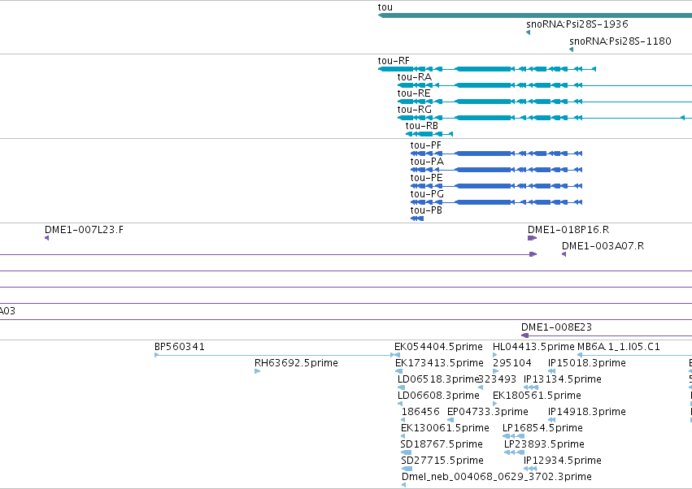Select the IP13134.5prime EST
This screenshot has height=489, width=692.
click(x=531, y=387)
